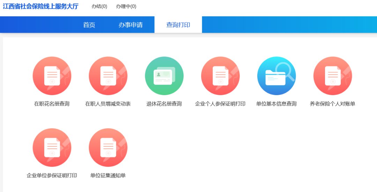Click the 退休花名册查询 text label
Viewport: 377px width, 192px height.
[164, 104]
